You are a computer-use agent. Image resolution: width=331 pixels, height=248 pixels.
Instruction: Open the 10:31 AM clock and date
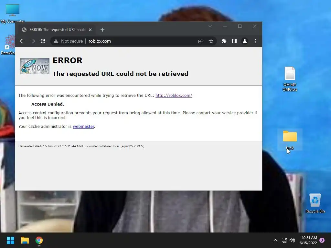pyautogui.click(x=308, y=240)
